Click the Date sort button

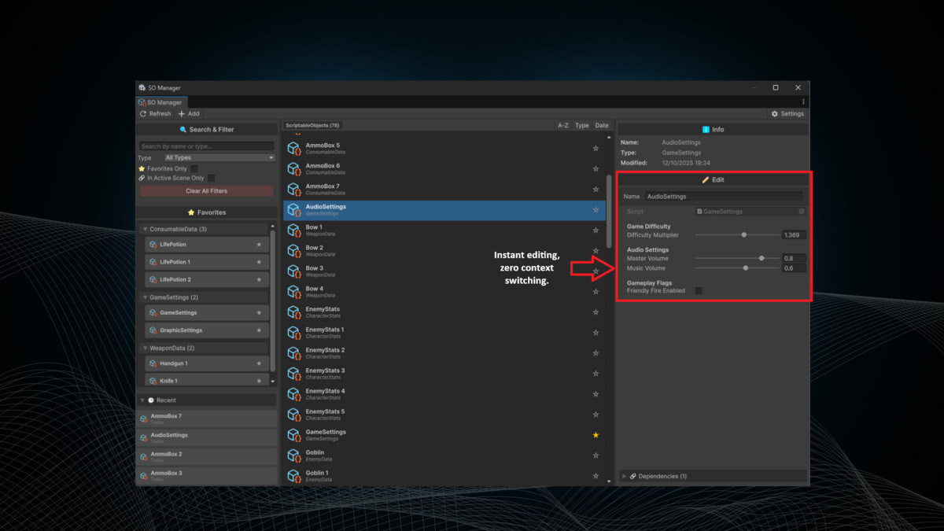[x=602, y=125]
